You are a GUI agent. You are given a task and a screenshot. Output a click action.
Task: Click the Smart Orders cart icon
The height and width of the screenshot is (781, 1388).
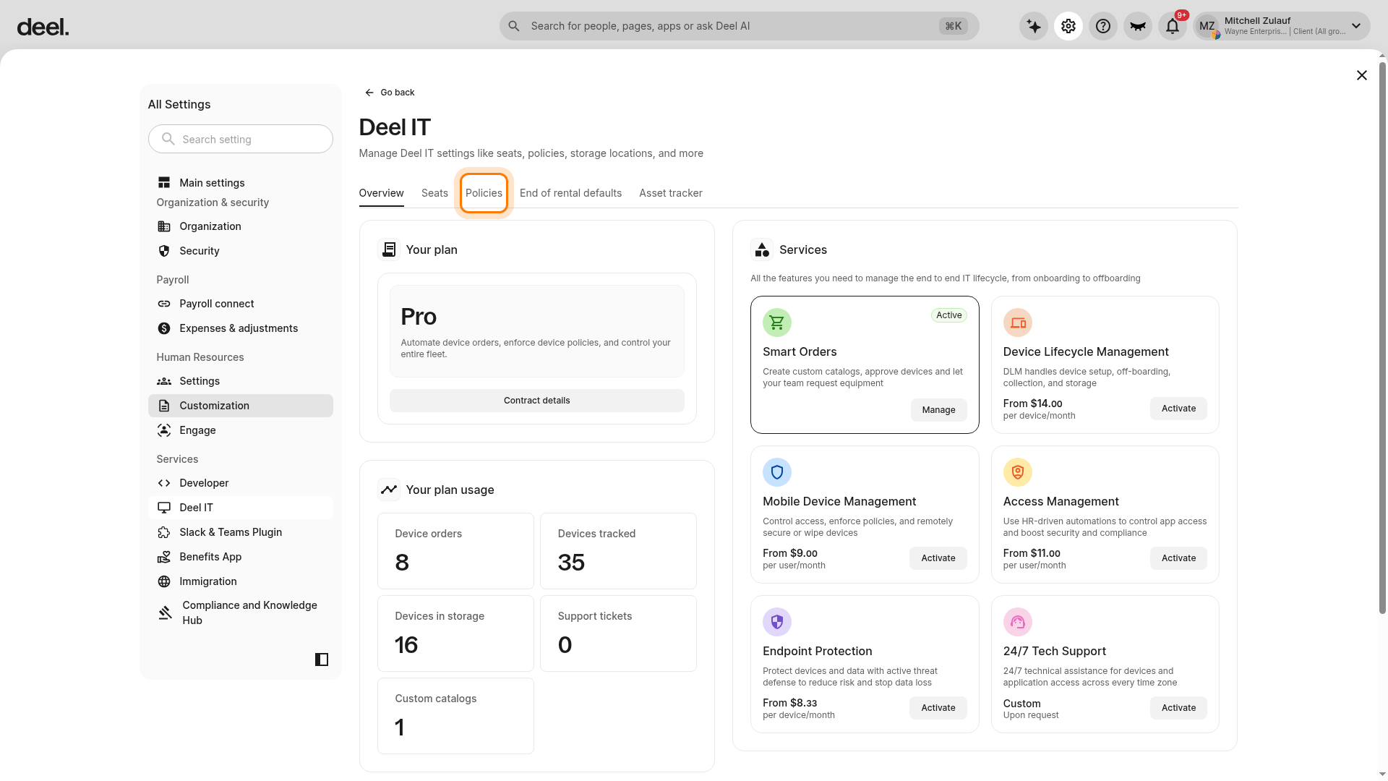coord(777,323)
